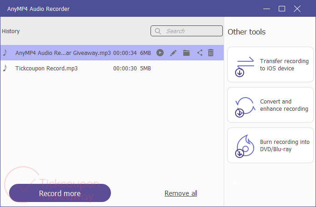Image resolution: width=316 pixels, height=207 pixels.
Task: Click the Record more button
Action: 60,193
